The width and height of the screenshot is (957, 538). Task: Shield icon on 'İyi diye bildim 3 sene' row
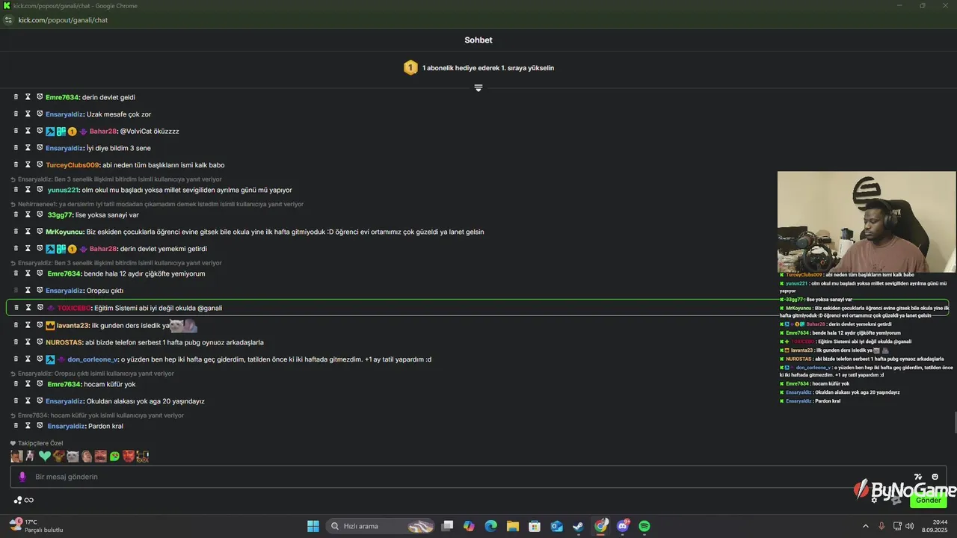(x=40, y=148)
